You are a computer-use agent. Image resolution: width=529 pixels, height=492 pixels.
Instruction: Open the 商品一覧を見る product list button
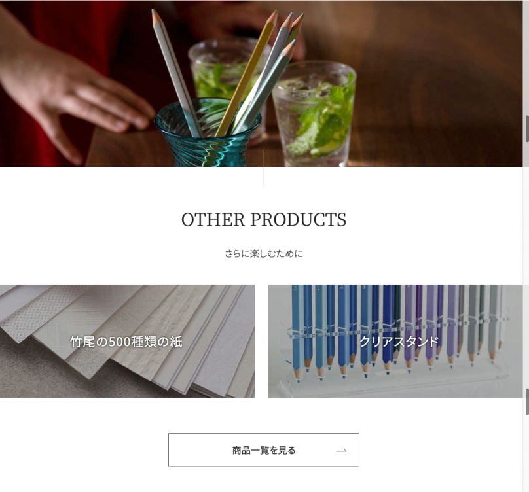(264, 450)
